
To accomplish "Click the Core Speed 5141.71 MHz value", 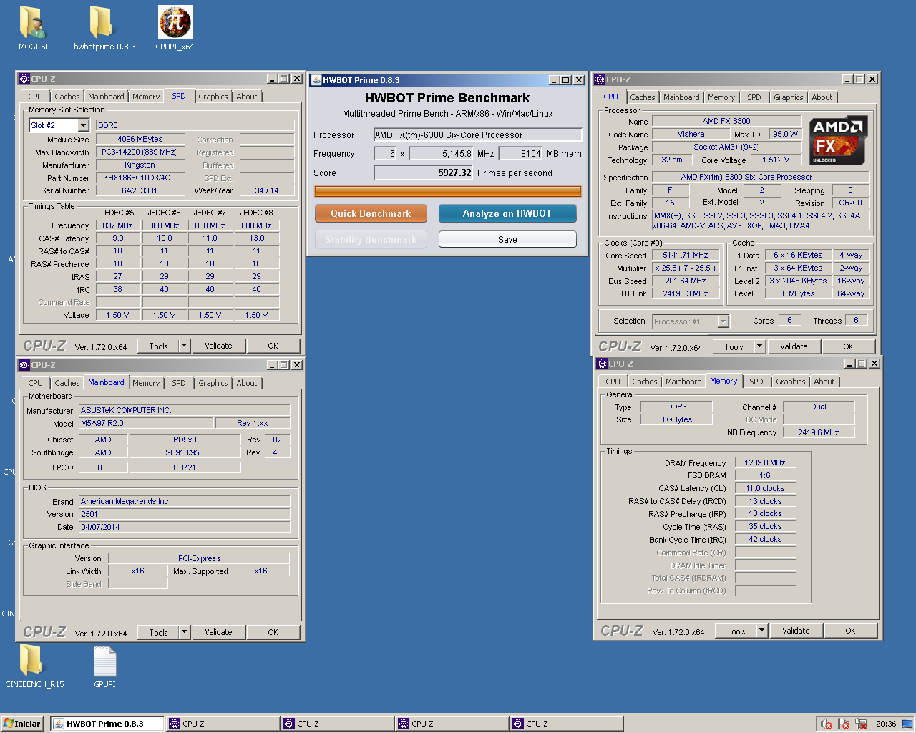I will pyautogui.click(x=685, y=255).
